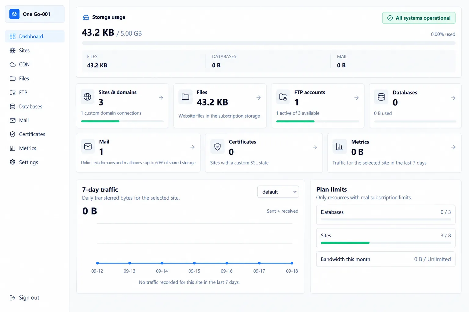Click the Databases 0 / 3 progress bar

coord(386,219)
